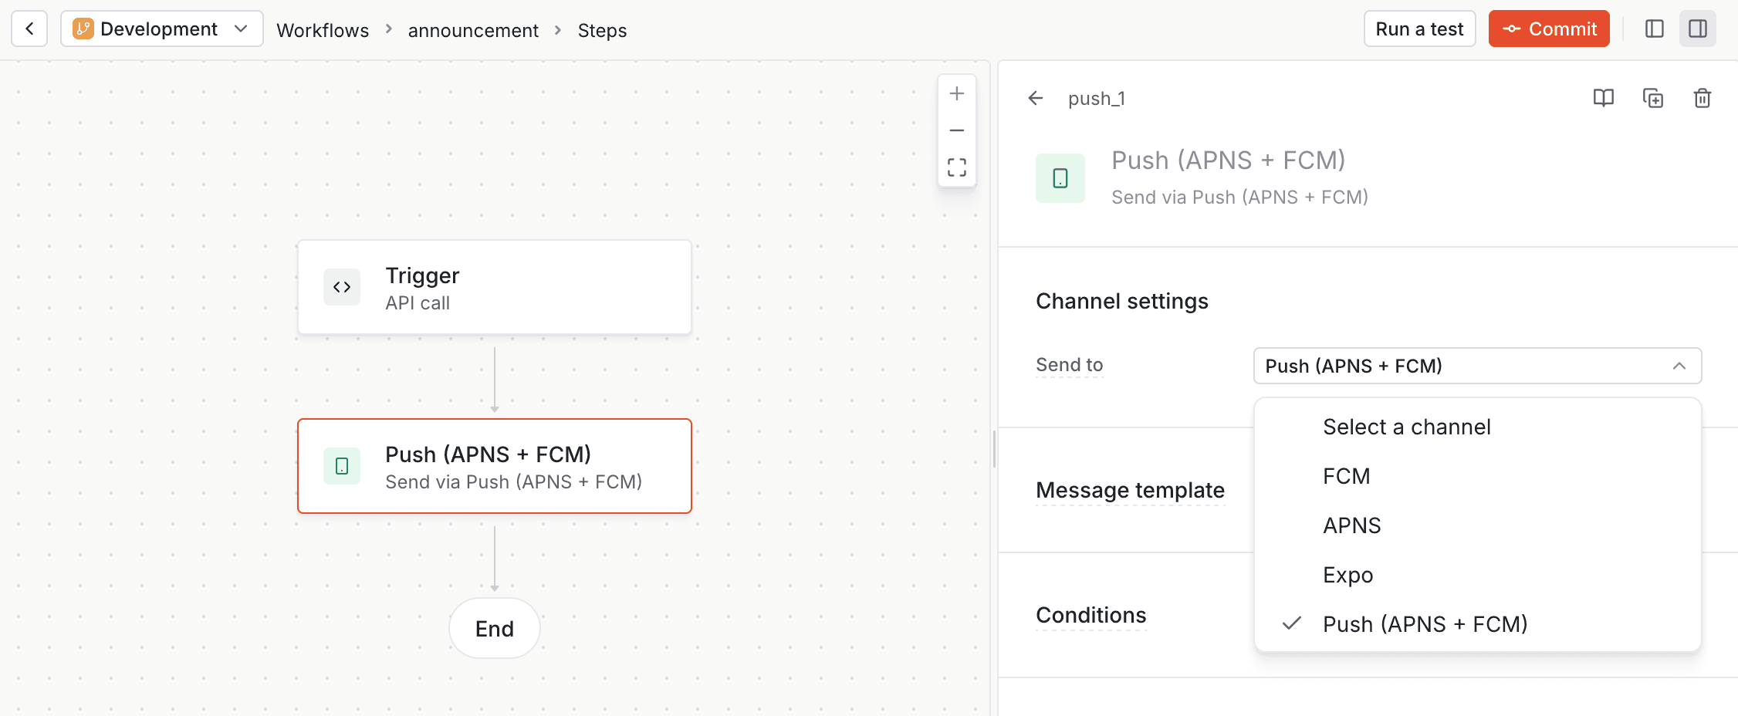
Task: Collapse the Send to channel dropdown
Action: [1679, 366]
